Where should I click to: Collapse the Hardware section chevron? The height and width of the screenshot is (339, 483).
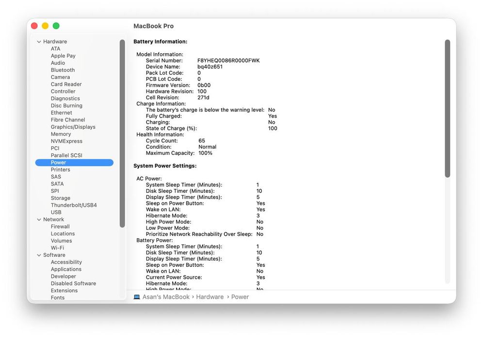pos(39,42)
